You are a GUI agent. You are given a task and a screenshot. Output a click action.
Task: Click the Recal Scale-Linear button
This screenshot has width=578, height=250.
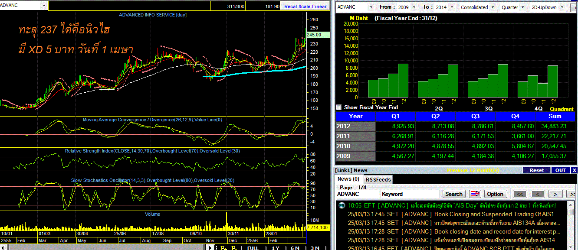(x=305, y=6)
